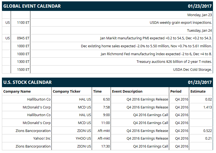The image size is (216, 153).
Task: Click USDA weekly grain export inspections text
Action: tap(181, 23)
